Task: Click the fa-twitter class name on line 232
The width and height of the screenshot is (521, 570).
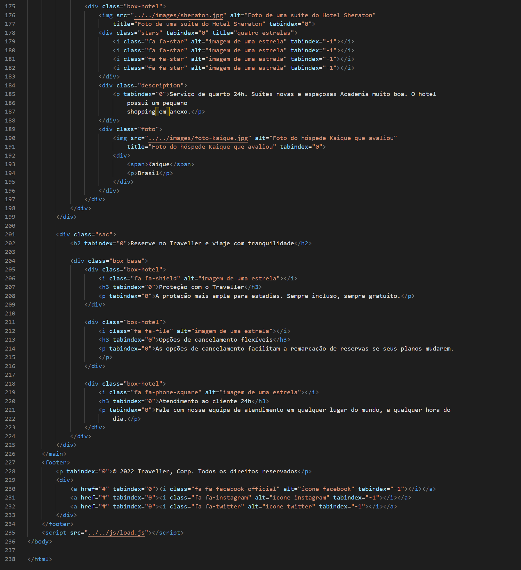Action: (224, 506)
